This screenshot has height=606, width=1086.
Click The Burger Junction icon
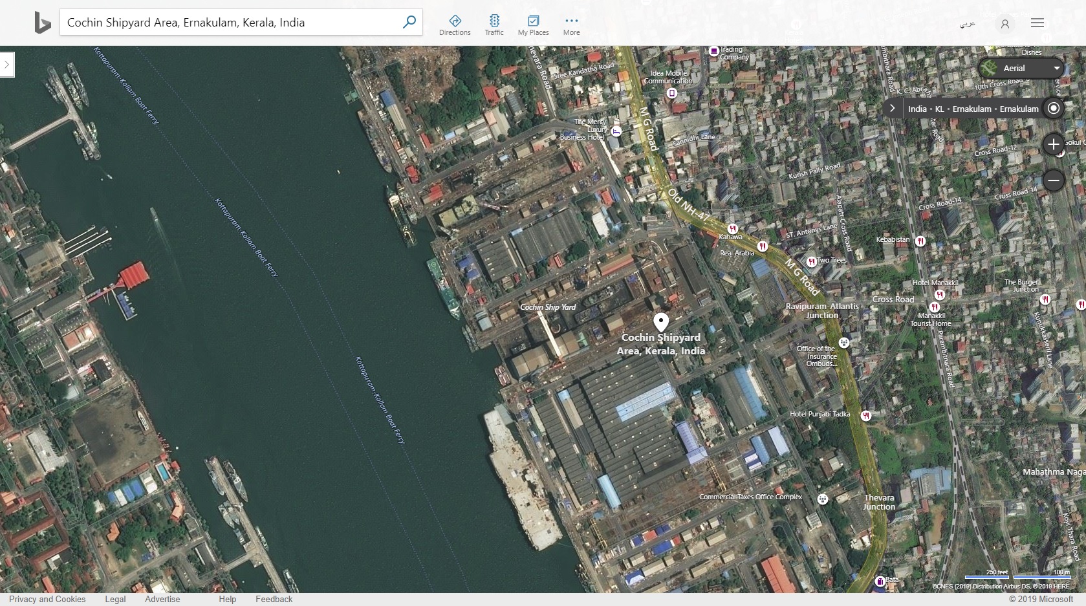pyautogui.click(x=1045, y=299)
